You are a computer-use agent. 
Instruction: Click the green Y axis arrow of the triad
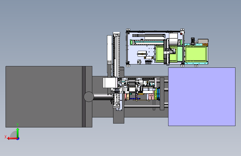(x=18, y=133)
